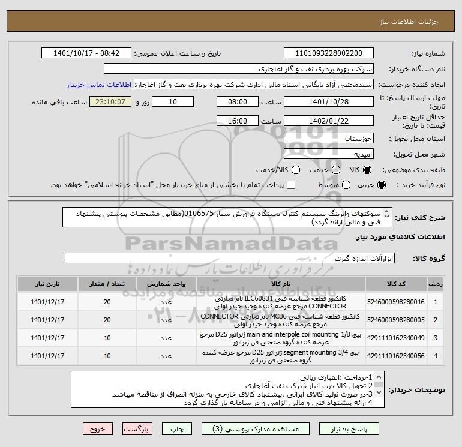Screen dimensions: 462x447
Task: Click the goods group field ابزارآلات اندازه گیری
Action: (x=230, y=259)
